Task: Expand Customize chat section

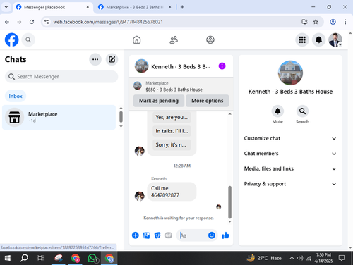Action: coord(290,138)
